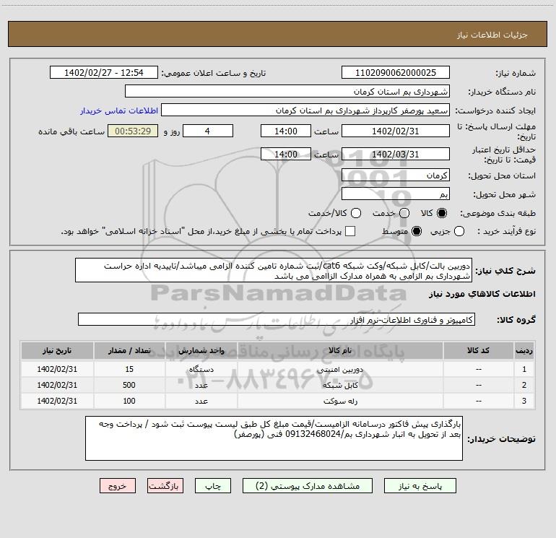Click quantity cell 100

pos(129,401)
